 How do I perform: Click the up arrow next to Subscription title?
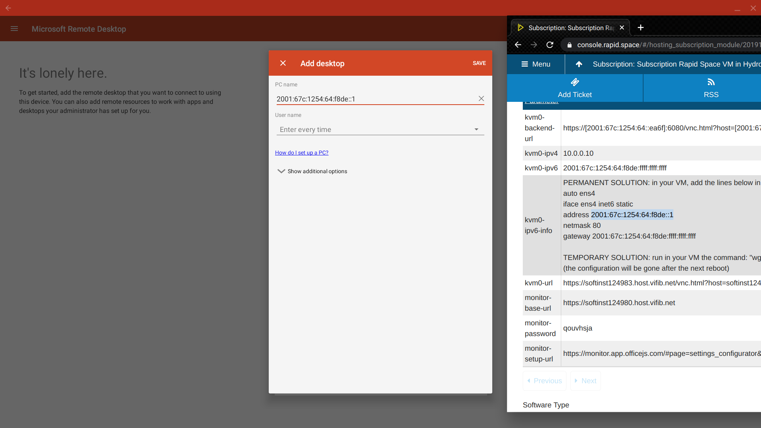(x=579, y=64)
